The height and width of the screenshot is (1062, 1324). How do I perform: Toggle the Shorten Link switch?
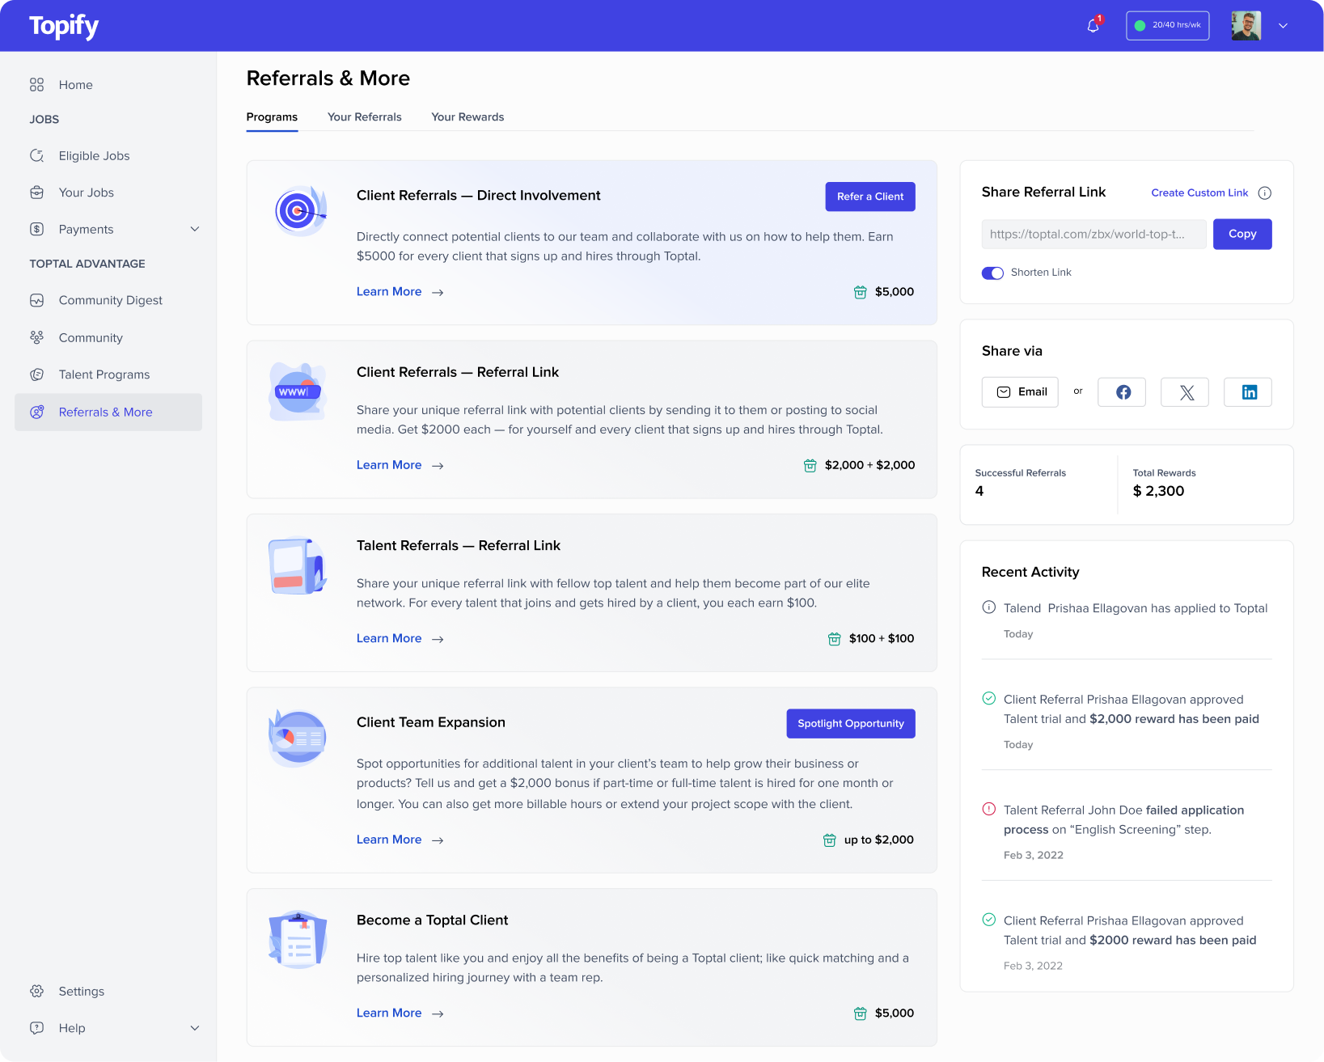tap(992, 273)
